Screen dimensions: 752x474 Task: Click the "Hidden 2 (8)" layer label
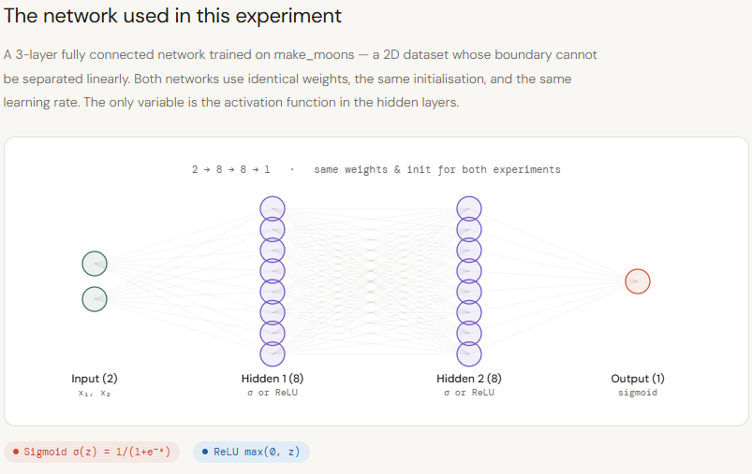click(x=468, y=379)
